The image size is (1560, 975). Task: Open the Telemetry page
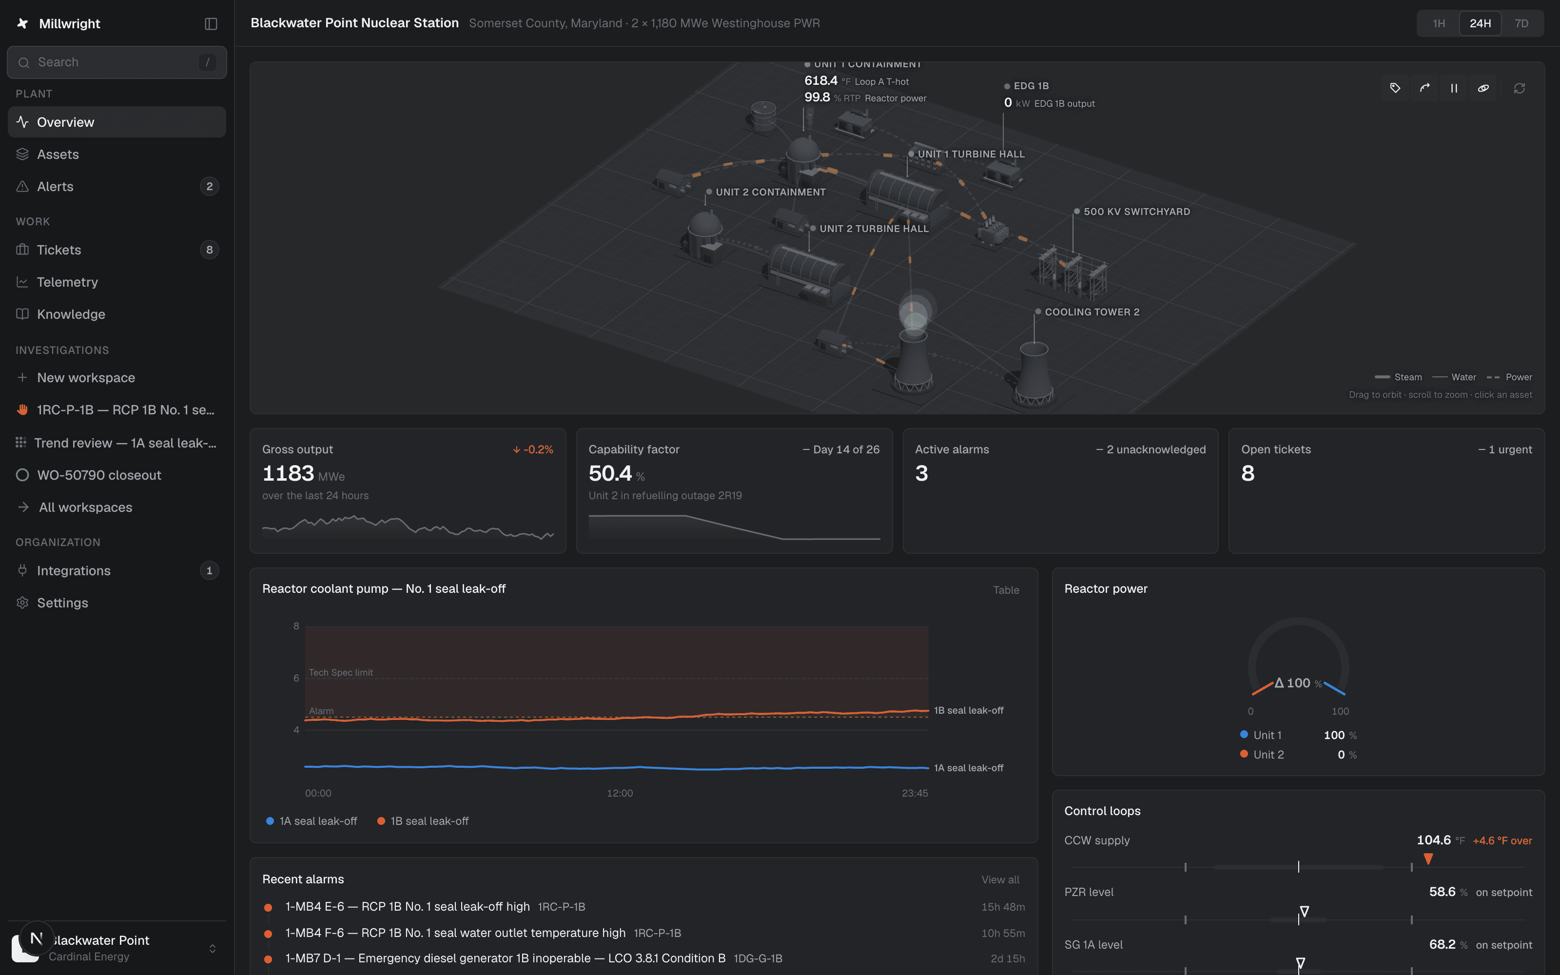click(117, 282)
